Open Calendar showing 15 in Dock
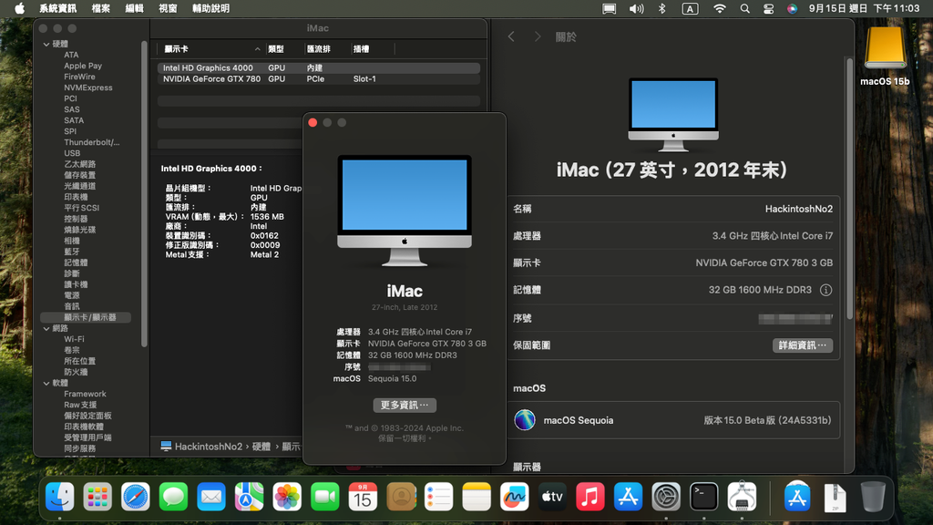The height and width of the screenshot is (525, 933). click(363, 497)
